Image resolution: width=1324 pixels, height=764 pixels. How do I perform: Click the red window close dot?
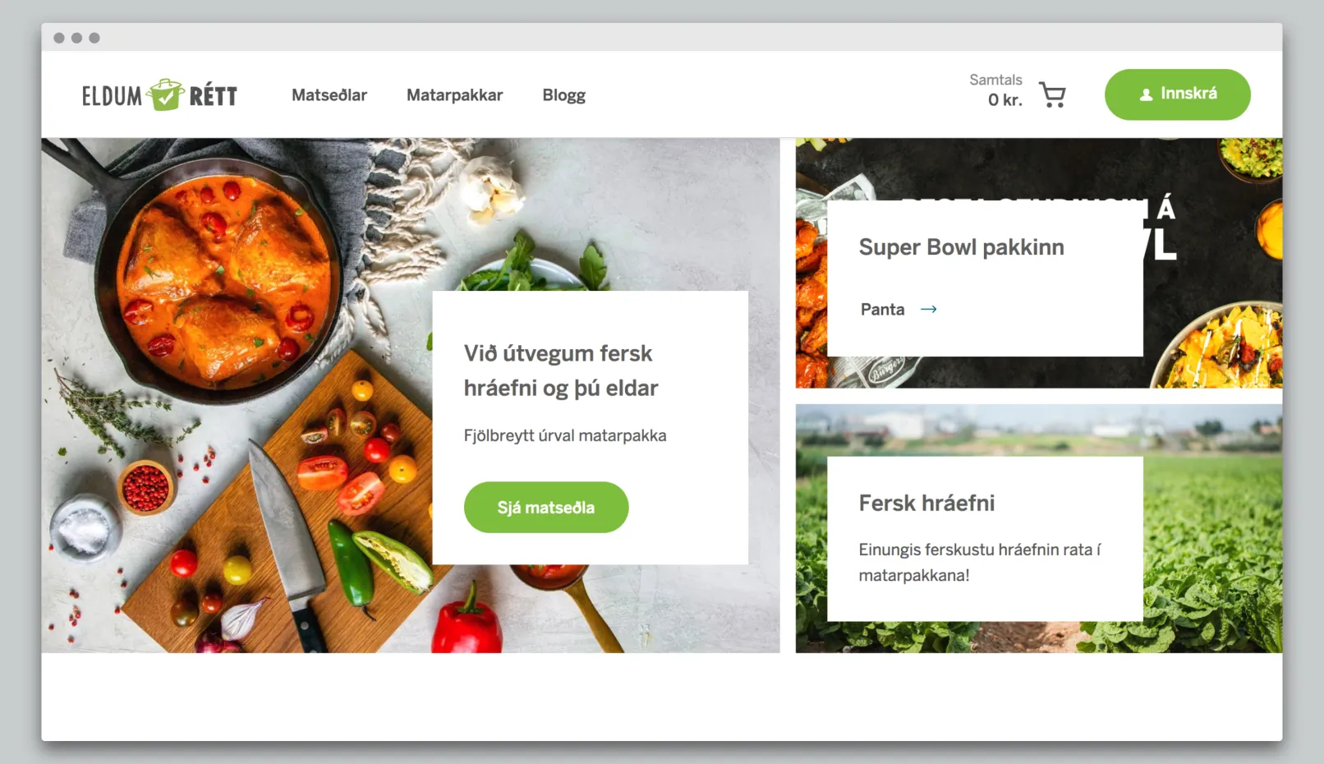(59, 38)
